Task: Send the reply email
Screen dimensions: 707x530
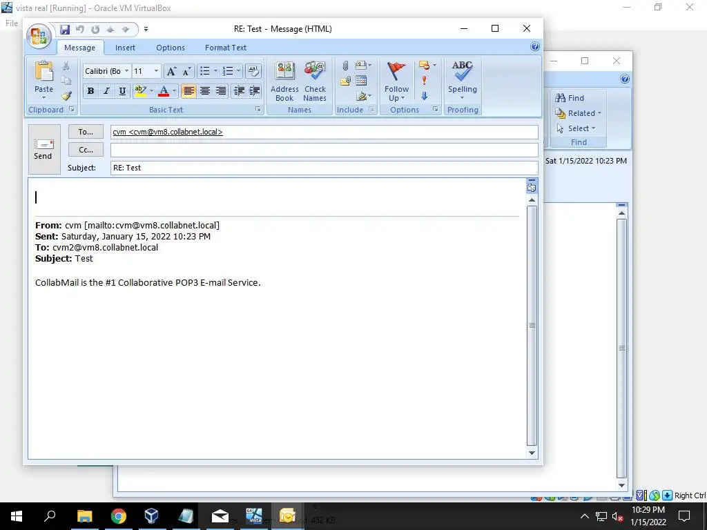Action: [x=43, y=149]
